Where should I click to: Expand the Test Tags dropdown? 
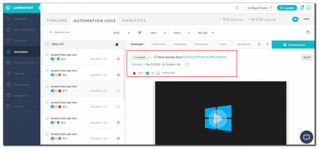point(205,33)
